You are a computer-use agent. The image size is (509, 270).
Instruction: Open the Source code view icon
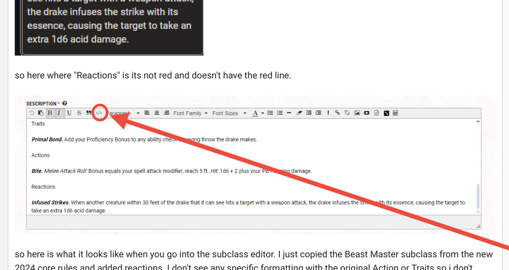[x=99, y=113]
